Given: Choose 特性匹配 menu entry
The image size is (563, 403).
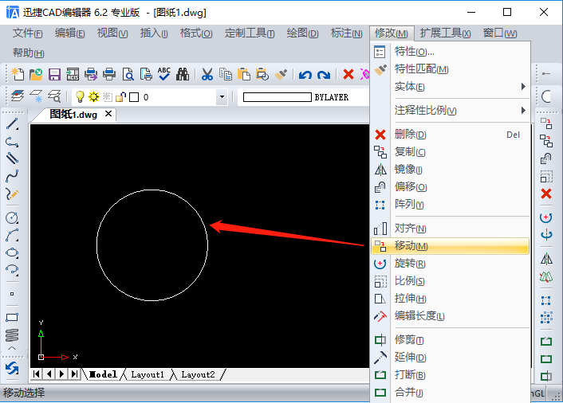Looking at the screenshot, I should (x=451, y=68).
